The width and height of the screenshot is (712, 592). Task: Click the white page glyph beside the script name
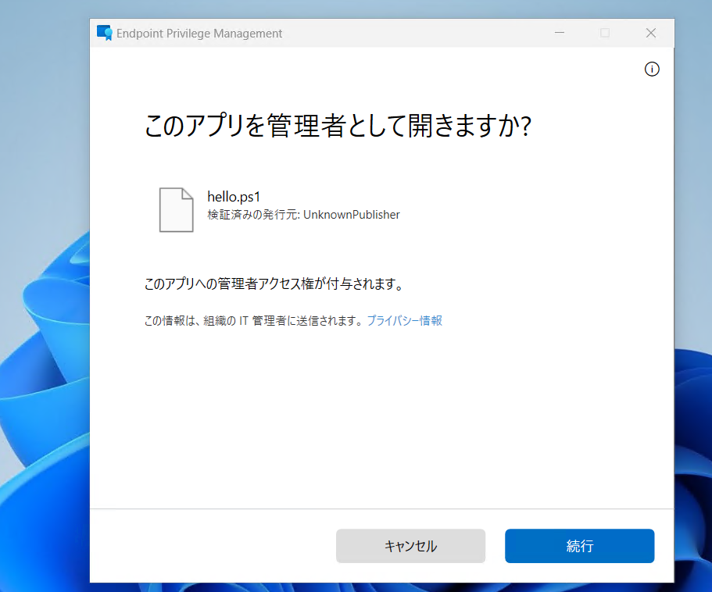[176, 209]
